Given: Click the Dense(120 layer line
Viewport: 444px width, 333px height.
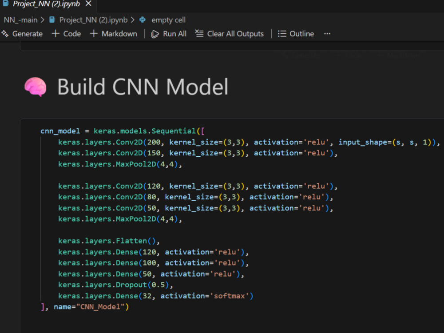Looking at the screenshot, I should coord(153,252).
